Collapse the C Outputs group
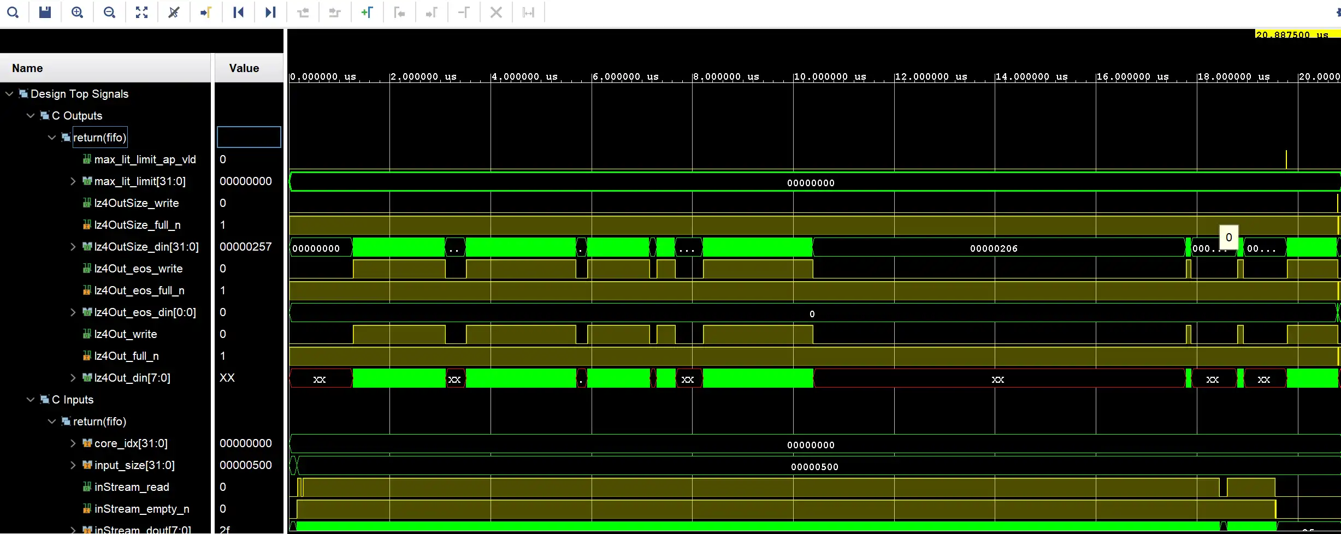Image resolution: width=1341 pixels, height=534 pixels. 31,116
